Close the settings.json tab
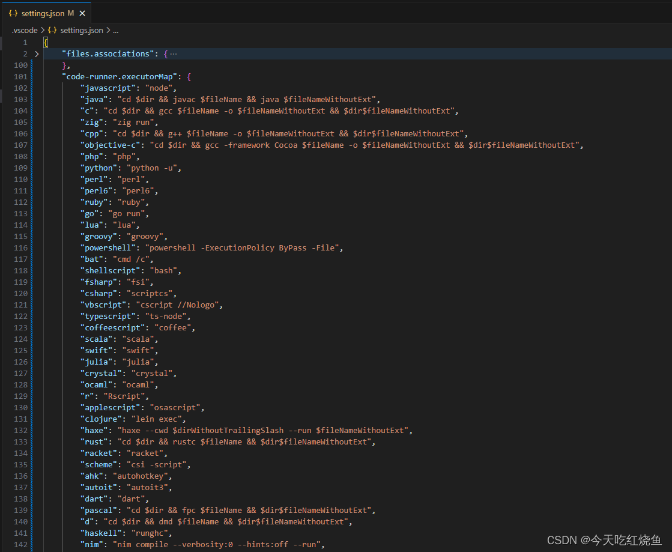Viewport: 672px width, 552px height. click(83, 13)
